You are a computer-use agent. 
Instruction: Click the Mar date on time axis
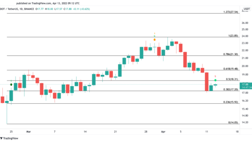(29, 132)
